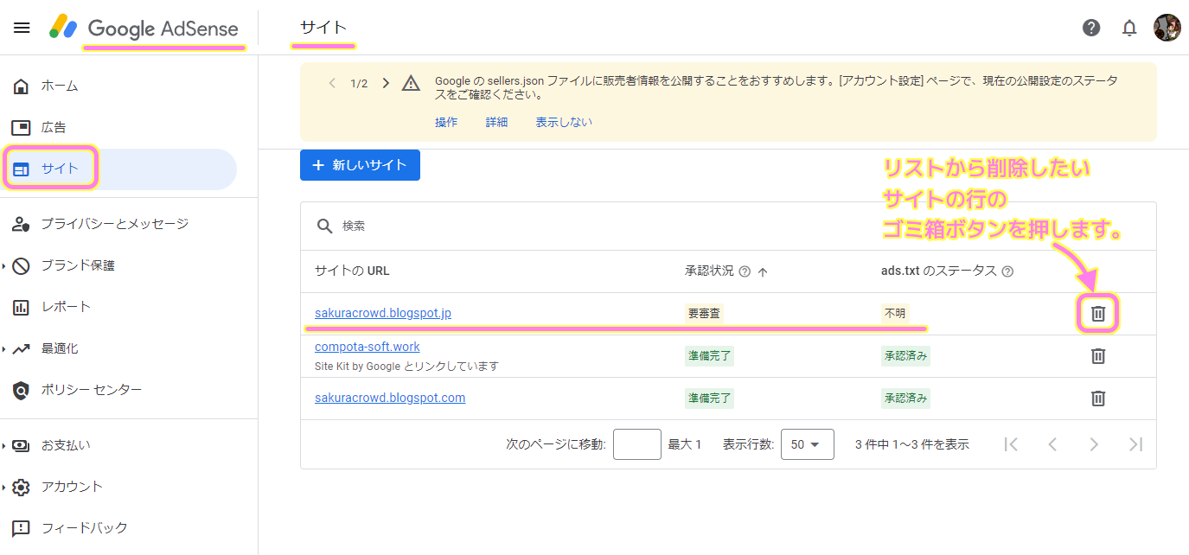Click the approval status help icon
1189x555 pixels.
(745, 271)
